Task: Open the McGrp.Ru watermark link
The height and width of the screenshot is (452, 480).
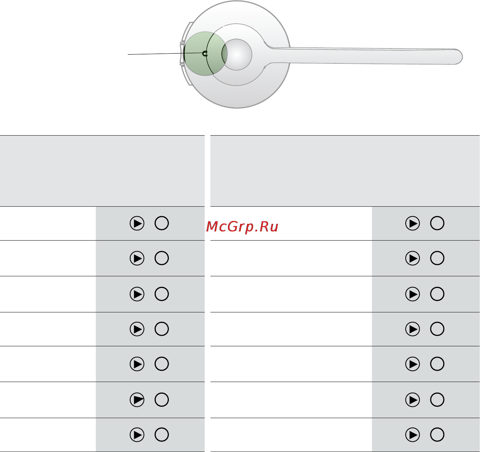Action: click(x=242, y=227)
